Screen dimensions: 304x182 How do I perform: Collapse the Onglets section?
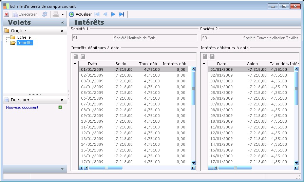[x=62, y=31]
